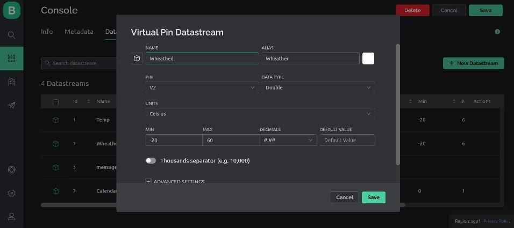Click the cube icon in the Wheather row

(x=56, y=144)
